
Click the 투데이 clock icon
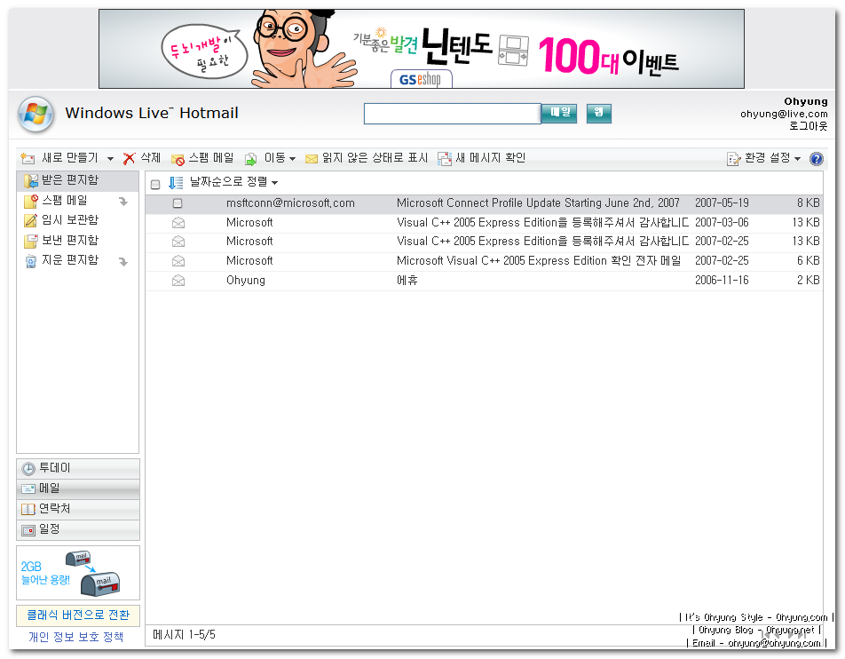click(28, 469)
